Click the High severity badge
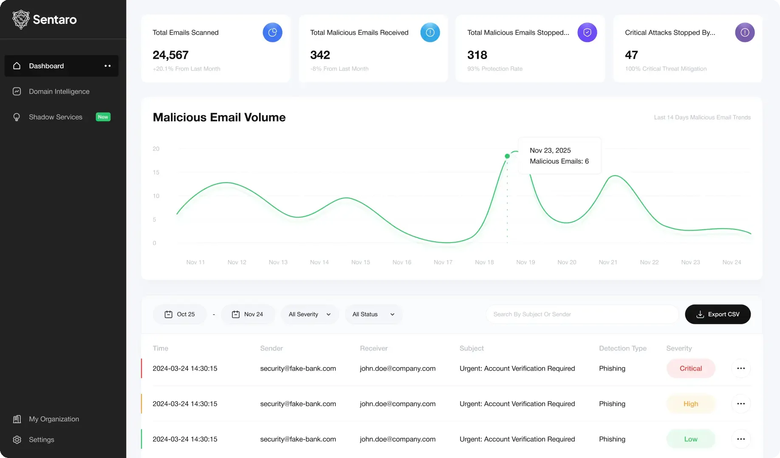Viewport: 780px width, 458px height. [691, 404]
